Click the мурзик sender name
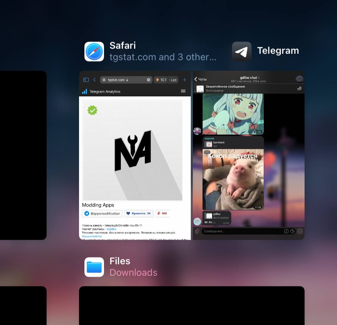This screenshot has width=337, height=325. [209, 139]
